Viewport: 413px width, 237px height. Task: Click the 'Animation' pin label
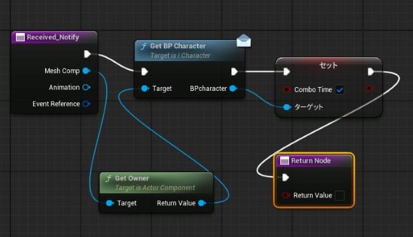pos(64,87)
